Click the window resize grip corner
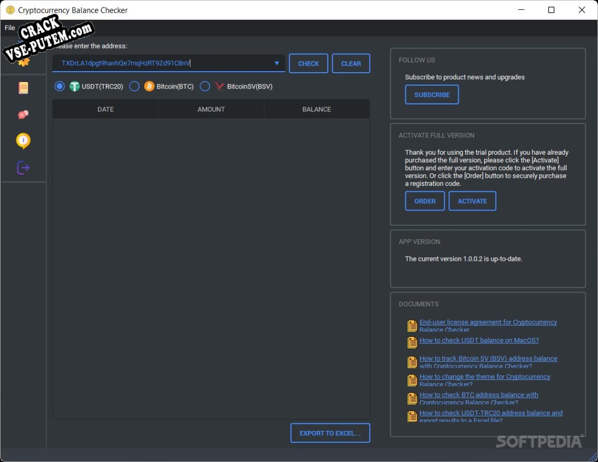 tap(593, 457)
